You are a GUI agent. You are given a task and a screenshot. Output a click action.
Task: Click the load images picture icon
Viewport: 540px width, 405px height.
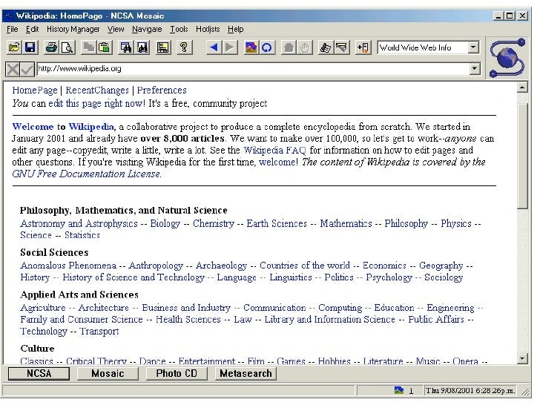point(251,47)
